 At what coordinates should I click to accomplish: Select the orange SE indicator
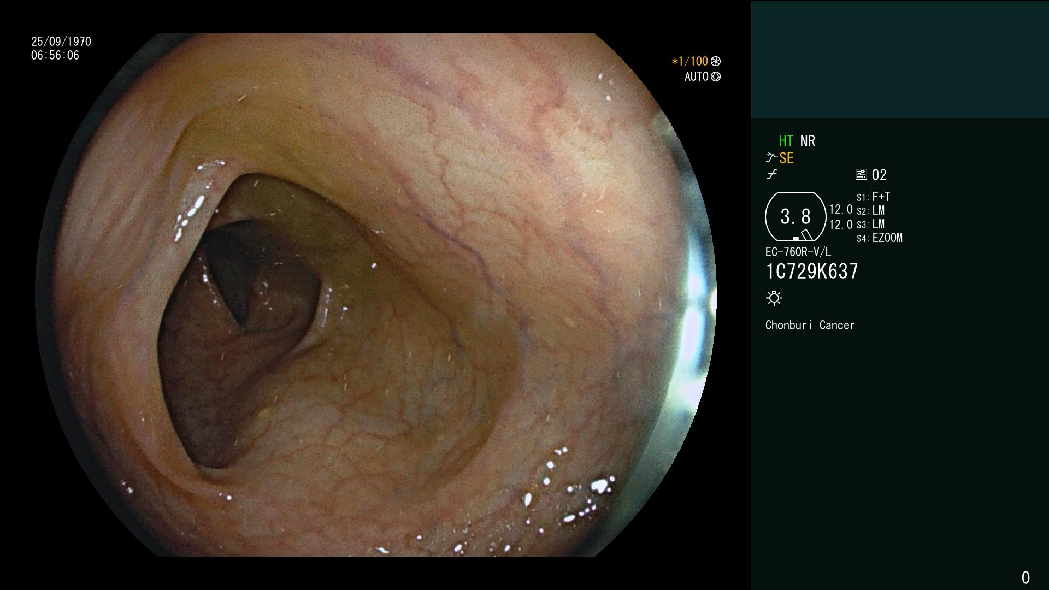tap(786, 158)
